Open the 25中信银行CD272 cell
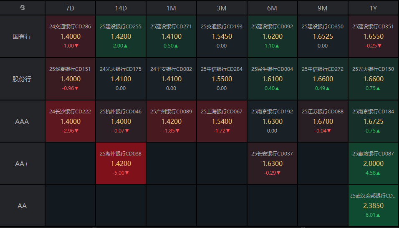399x228 pixels. pyautogui.click(x=323, y=79)
